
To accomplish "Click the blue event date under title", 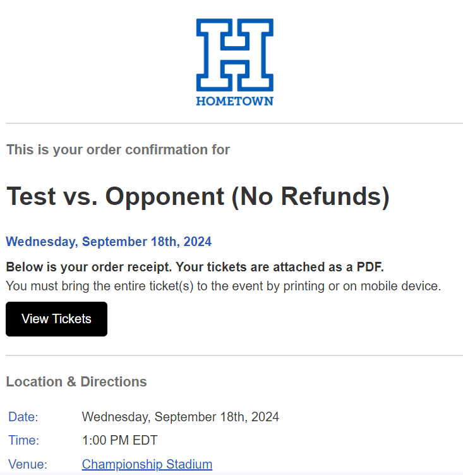I will [109, 242].
